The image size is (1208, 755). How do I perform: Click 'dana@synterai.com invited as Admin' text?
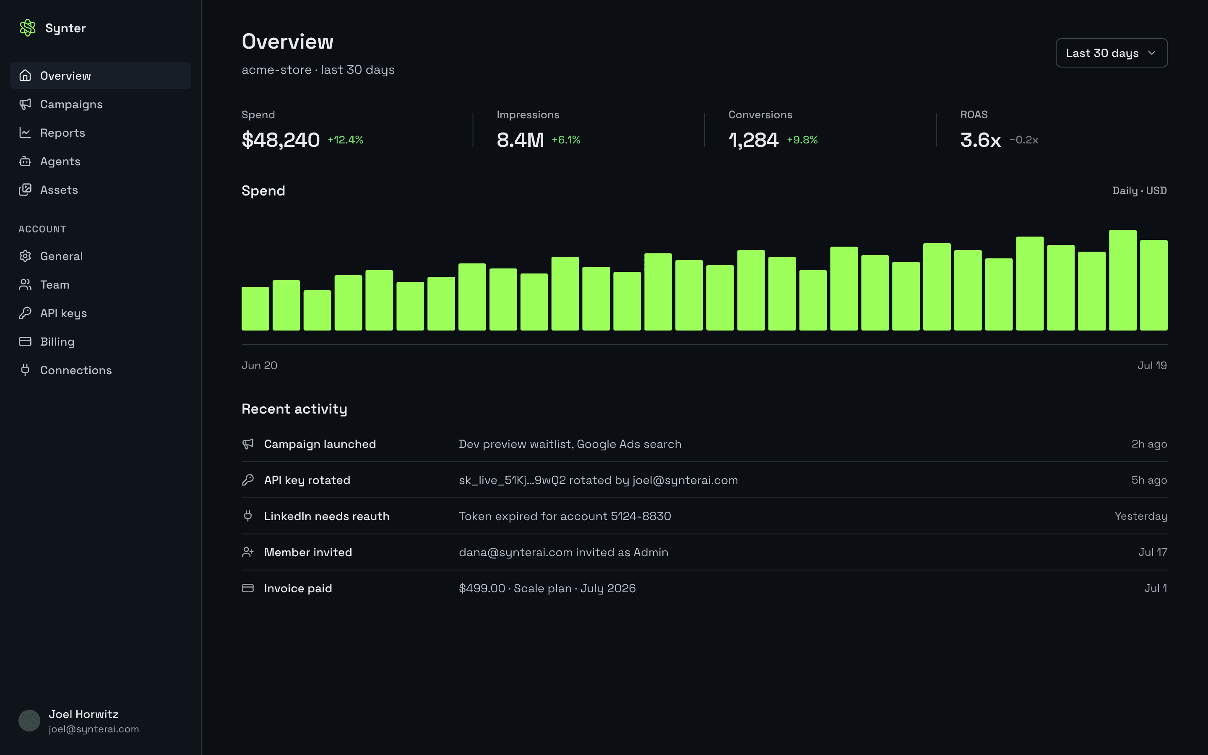coord(564,552)
